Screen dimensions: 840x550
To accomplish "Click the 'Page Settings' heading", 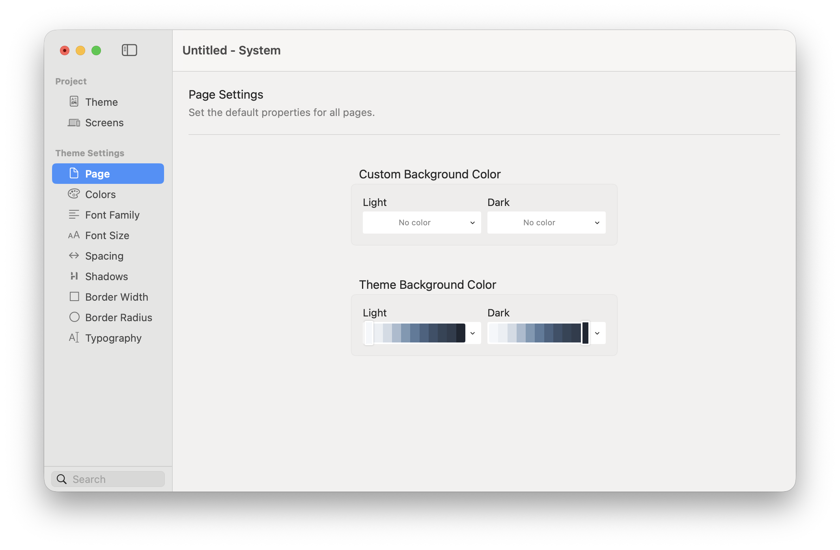I will [226, 95].
